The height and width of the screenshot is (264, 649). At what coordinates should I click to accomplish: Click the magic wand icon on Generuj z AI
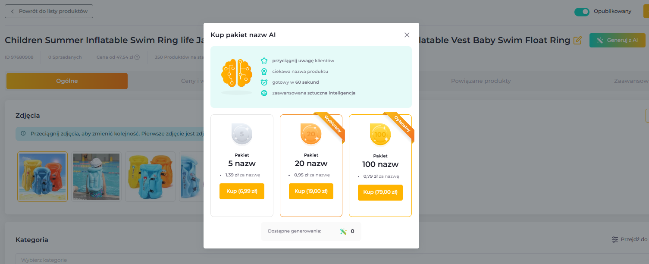click(600, 40)
